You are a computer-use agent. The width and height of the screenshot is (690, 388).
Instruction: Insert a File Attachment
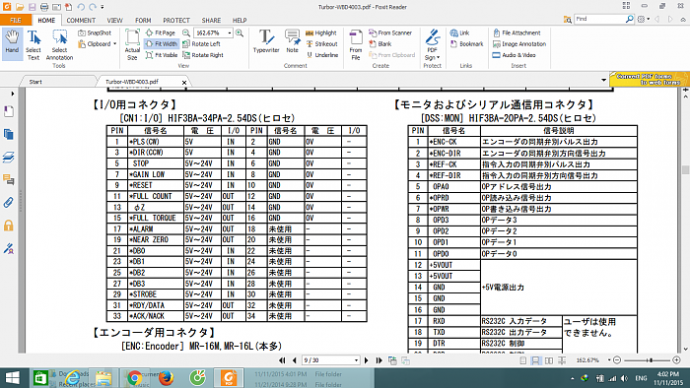point(517,32)
